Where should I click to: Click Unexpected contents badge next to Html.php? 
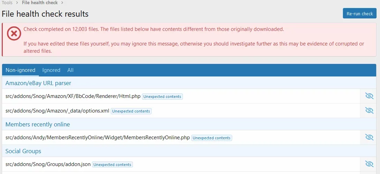pyautogui.click(x=162, y=97)
